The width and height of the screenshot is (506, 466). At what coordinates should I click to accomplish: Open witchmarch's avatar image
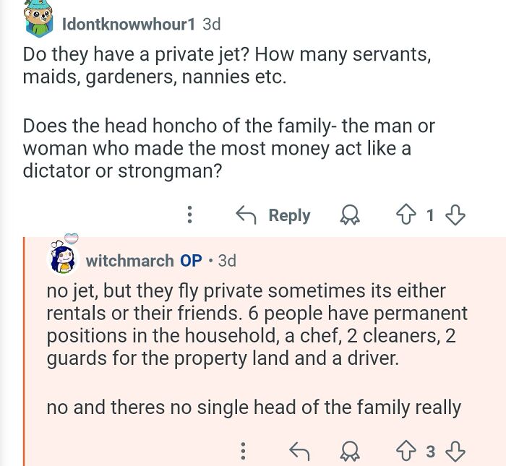[x=64, y=256]
